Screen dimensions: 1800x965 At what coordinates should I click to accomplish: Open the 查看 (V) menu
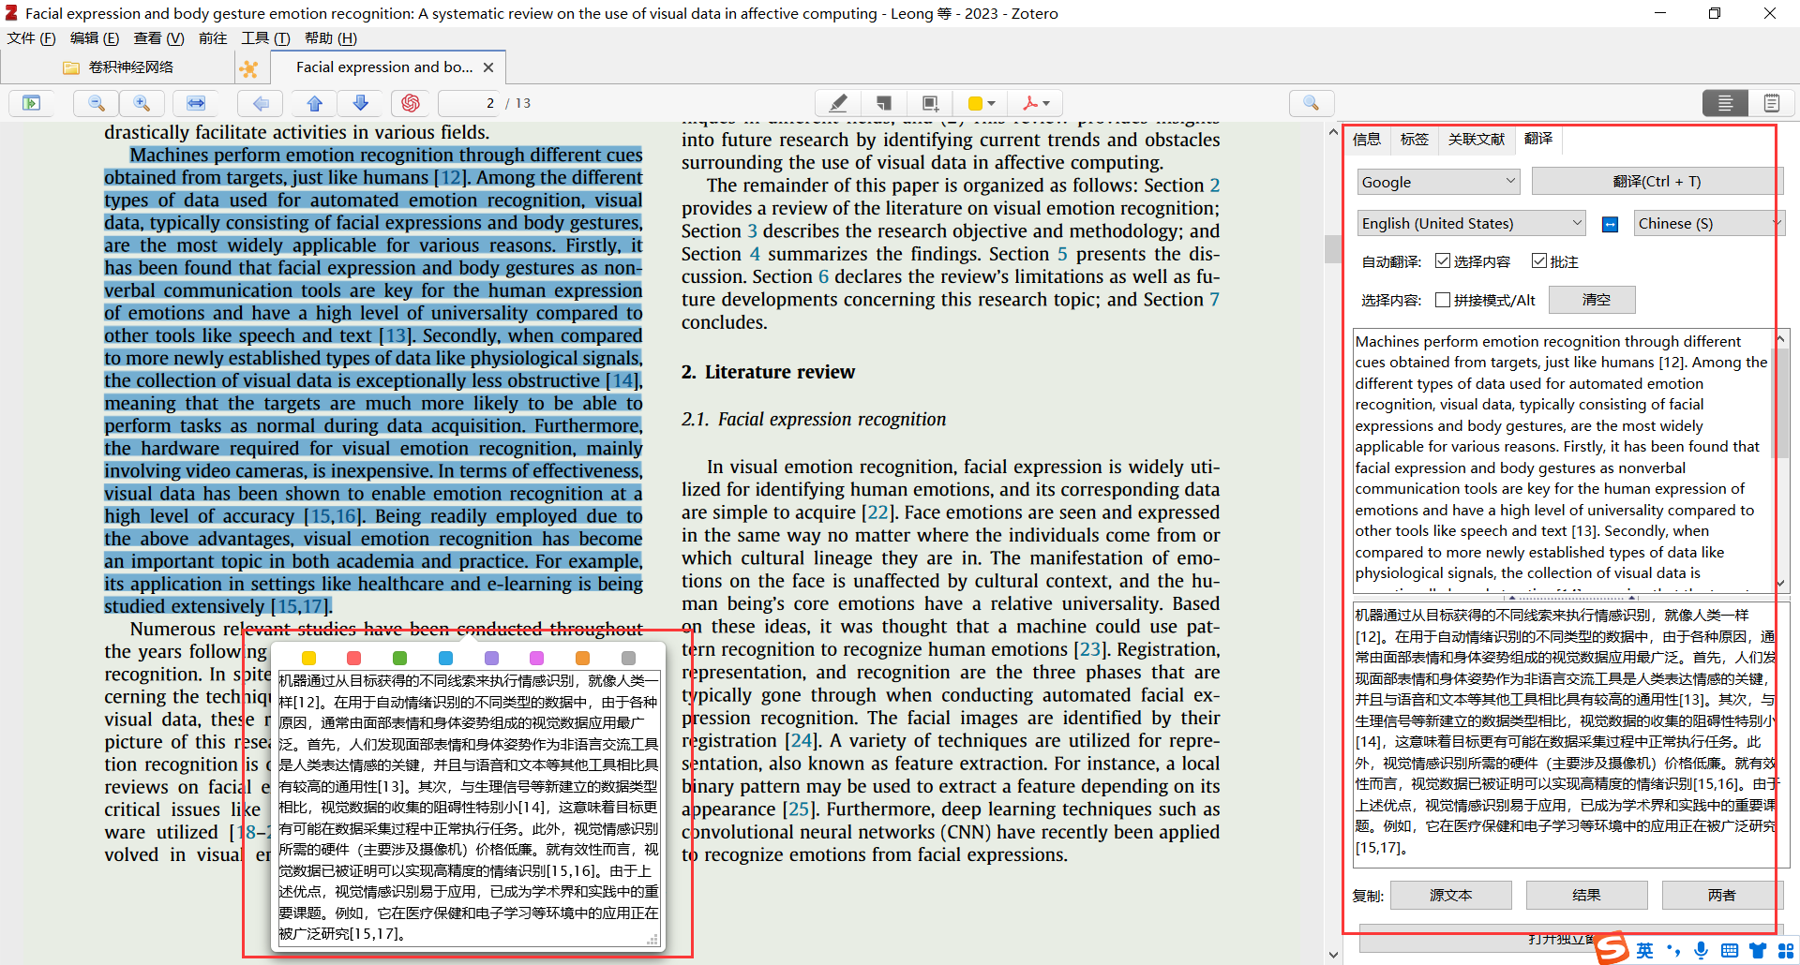(158, 38)
